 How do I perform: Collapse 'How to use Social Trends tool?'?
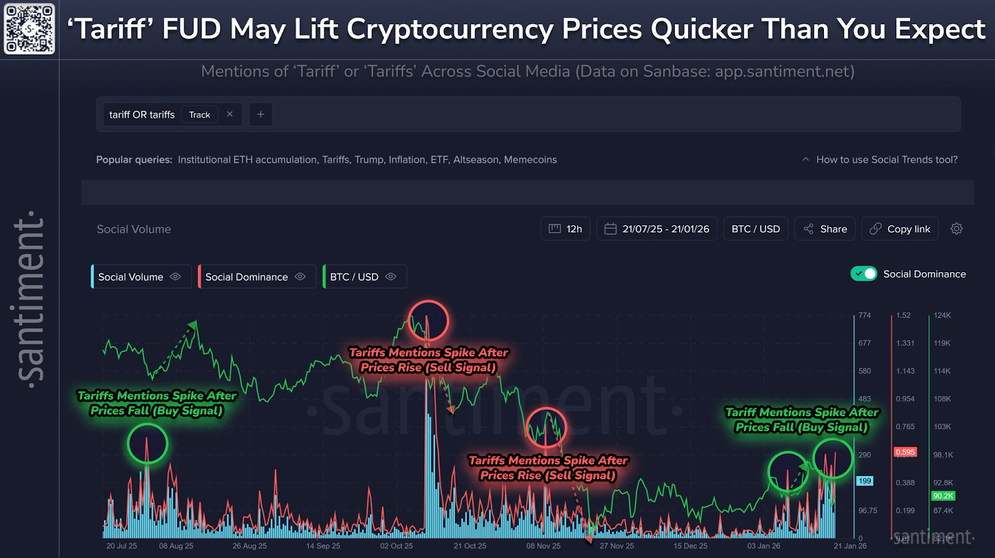(x=880, y=160)
